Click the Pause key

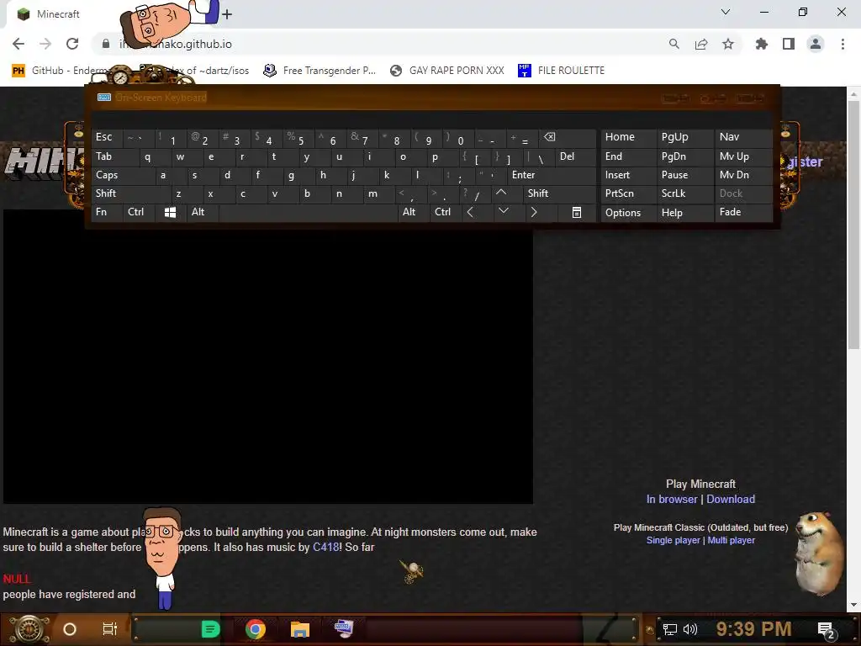684,175
